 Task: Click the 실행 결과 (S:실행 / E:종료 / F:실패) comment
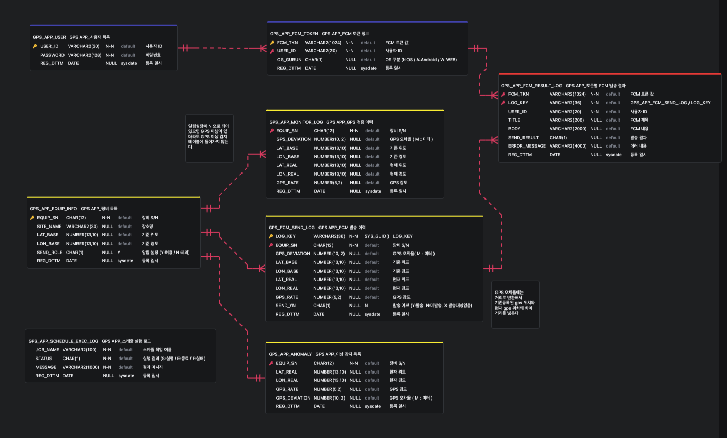pos(174,359)
